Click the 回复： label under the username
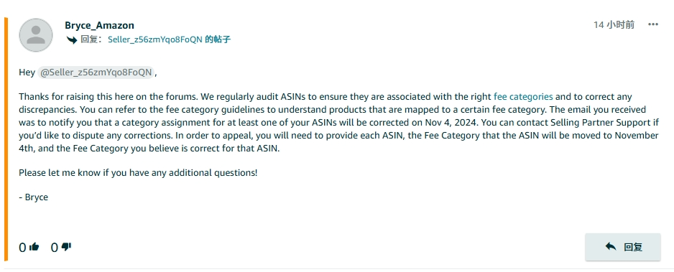This screenshot has width=674, height=272. coord(92,40)
